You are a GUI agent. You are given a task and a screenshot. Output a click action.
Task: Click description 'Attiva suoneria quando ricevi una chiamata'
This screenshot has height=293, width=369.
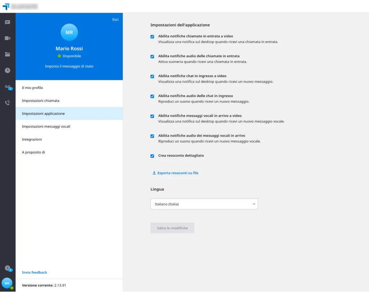203,62
